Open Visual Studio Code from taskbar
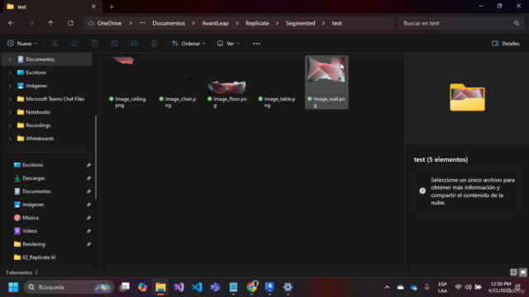Viewport: 529px width, 297px height. point(197,287)
